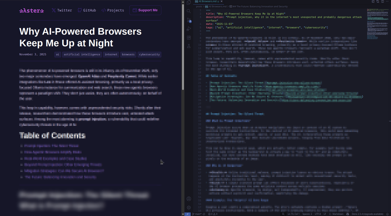Click the Ln 73, Col 1 indicator
This screenshot has width=391, height=216.
(x=294, y=214)
